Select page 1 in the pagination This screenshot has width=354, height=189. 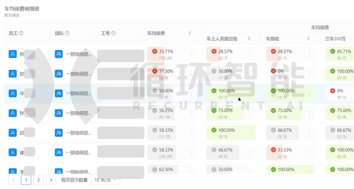click(x=26, y=180)
